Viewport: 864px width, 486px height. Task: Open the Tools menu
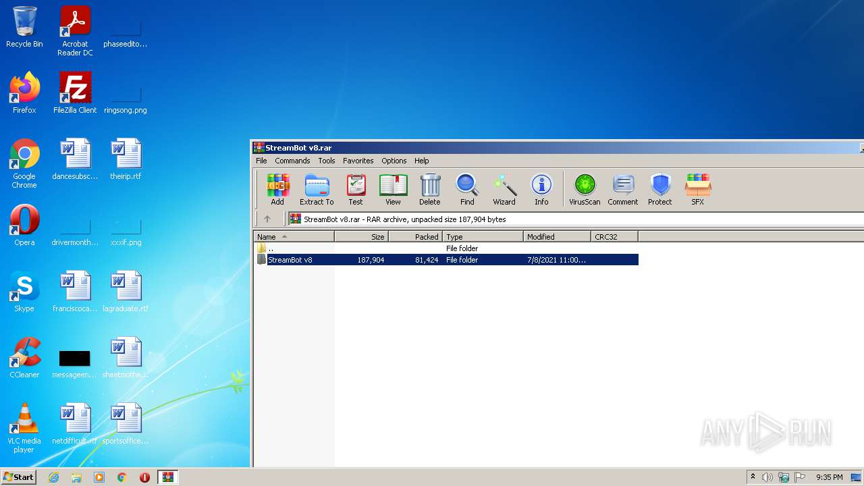coord(327,161)
